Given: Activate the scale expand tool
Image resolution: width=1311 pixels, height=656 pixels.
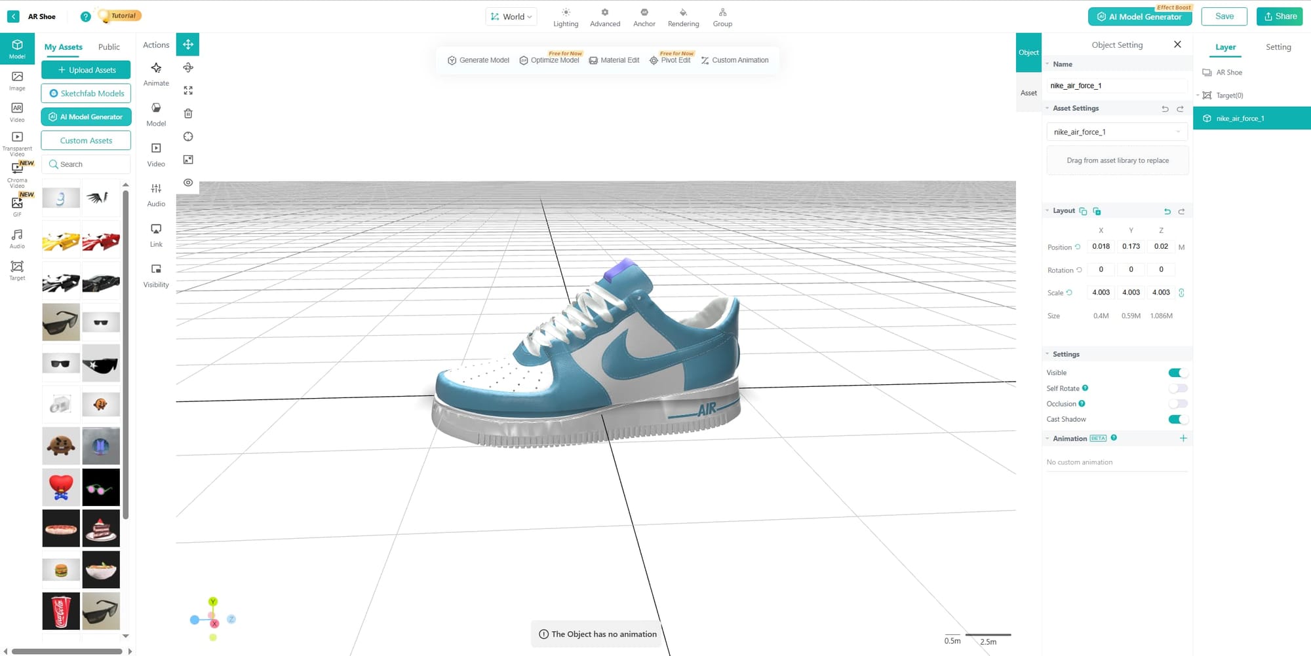Looking at the screenshot, I should [x=188, y=90].
